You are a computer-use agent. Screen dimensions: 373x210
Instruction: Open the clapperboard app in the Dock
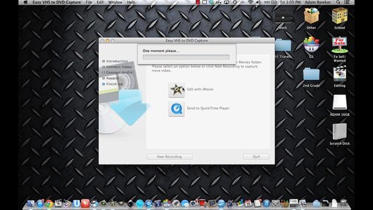pos(58,204)
